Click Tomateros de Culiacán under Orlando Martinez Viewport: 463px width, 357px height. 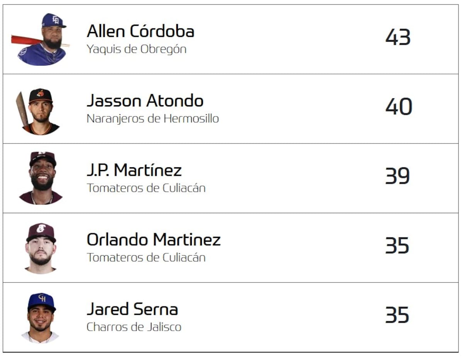pyautogui.click(x=146, y=258)
